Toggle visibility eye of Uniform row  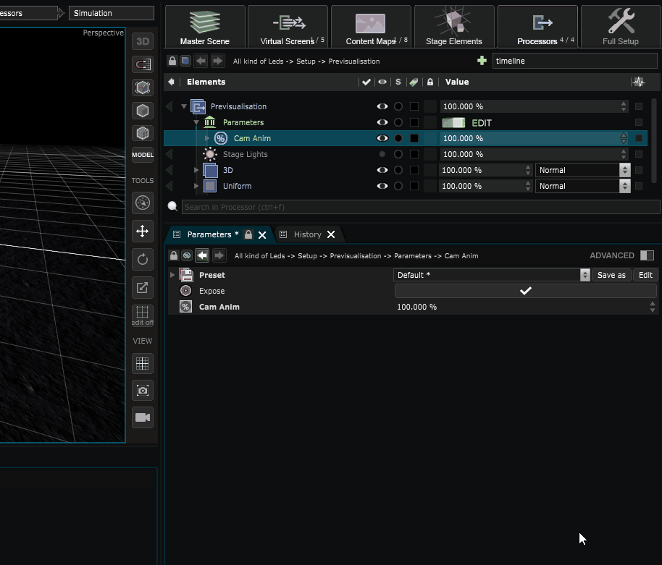pyautogui.click(x=382, y=186)
